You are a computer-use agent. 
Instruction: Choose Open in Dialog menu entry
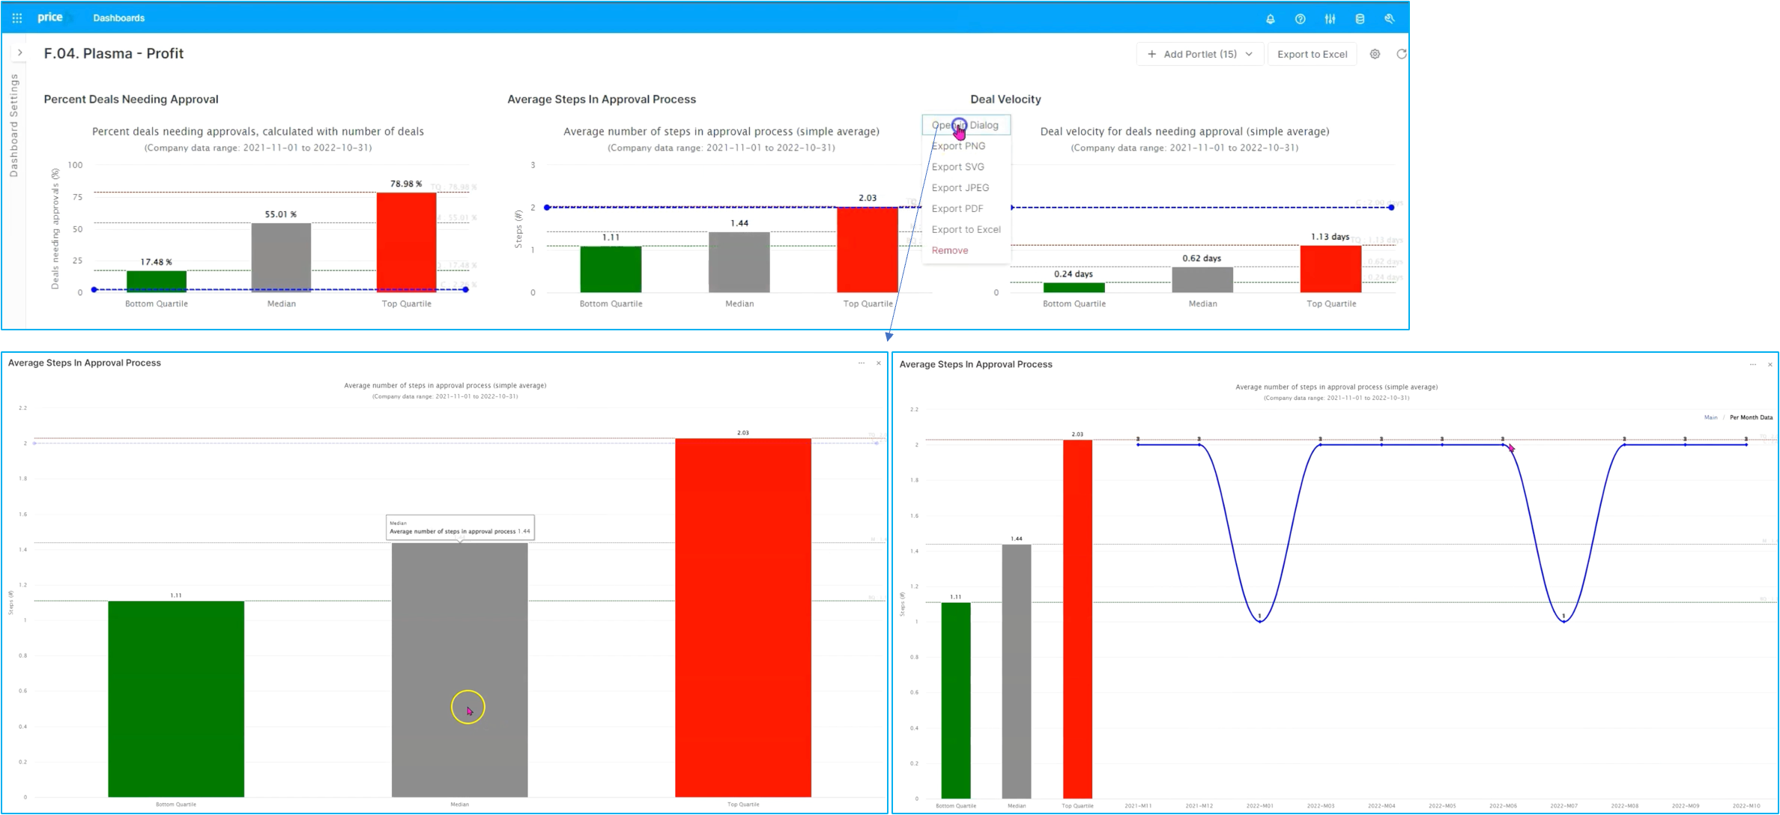coord(966,125)
